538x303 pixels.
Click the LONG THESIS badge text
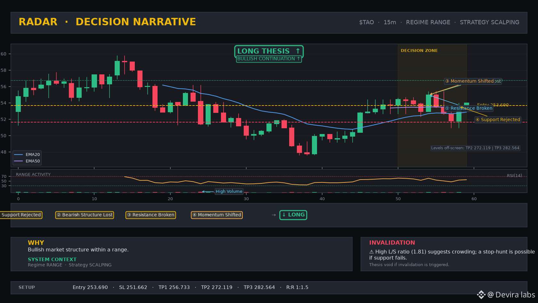pyautogui.click(x=263, y=51)
